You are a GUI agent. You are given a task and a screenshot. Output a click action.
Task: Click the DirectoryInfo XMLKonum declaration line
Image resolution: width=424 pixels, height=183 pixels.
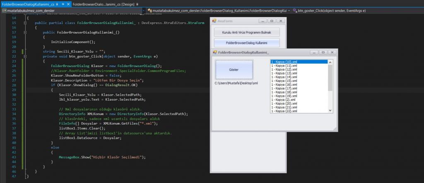click(123, 114)
